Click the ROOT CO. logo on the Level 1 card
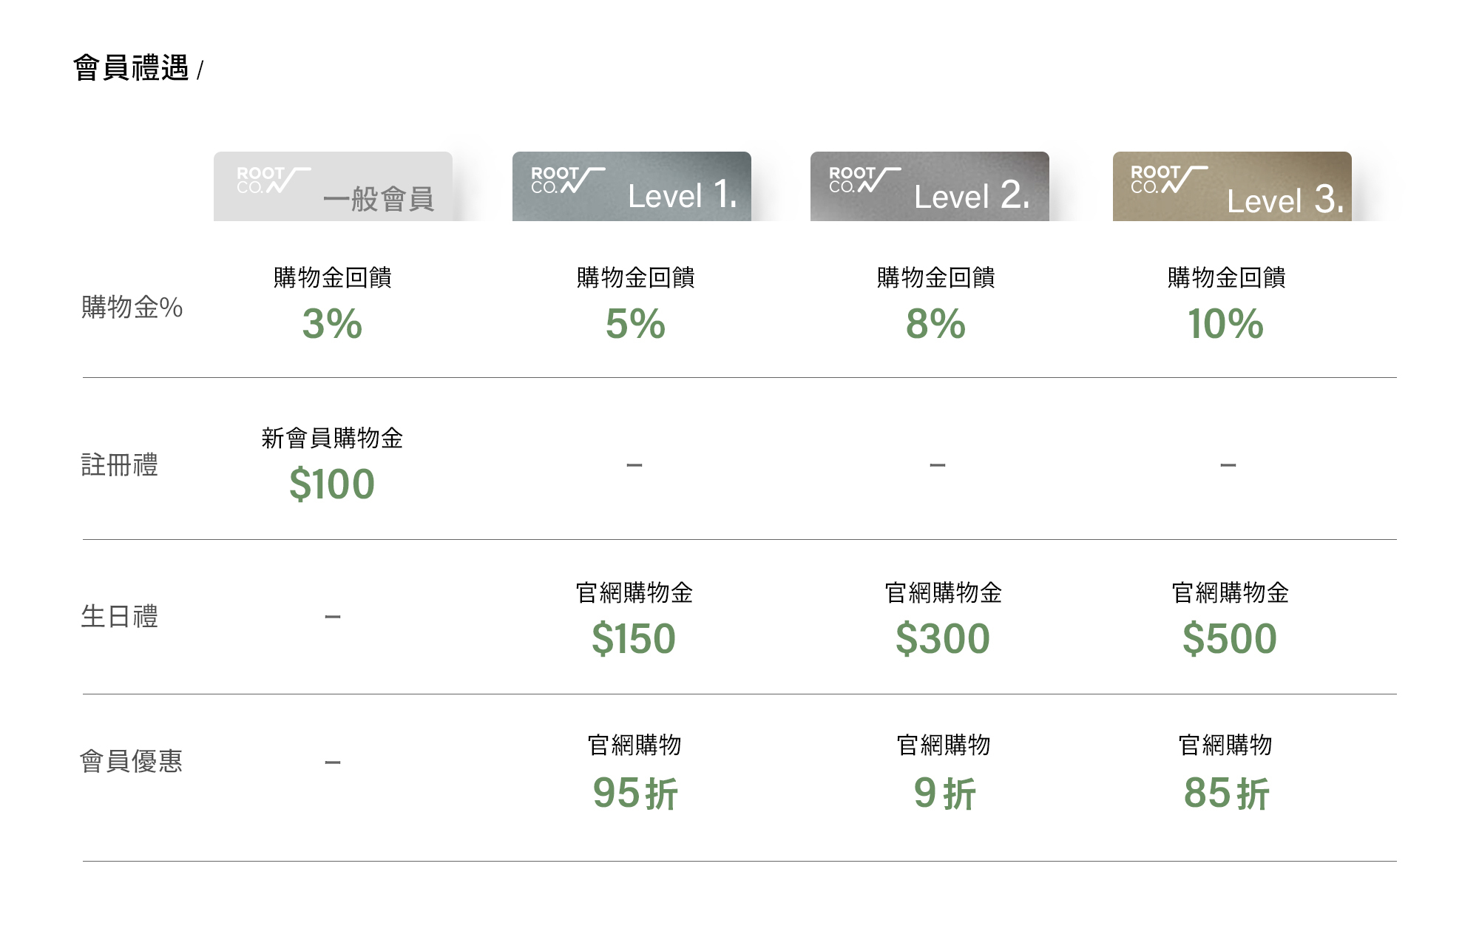1479x940 pixels. 567,180
